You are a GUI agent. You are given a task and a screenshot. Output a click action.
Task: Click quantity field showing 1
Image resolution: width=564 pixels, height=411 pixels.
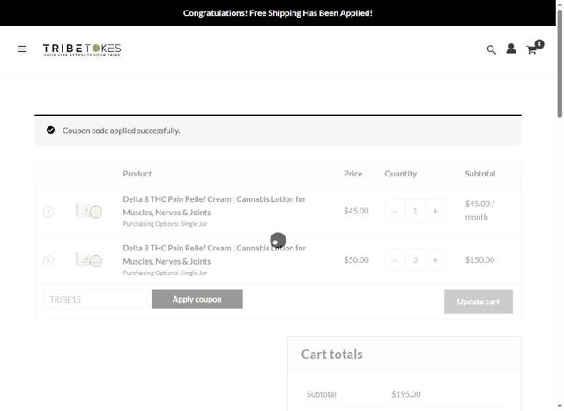coord(415,211)
